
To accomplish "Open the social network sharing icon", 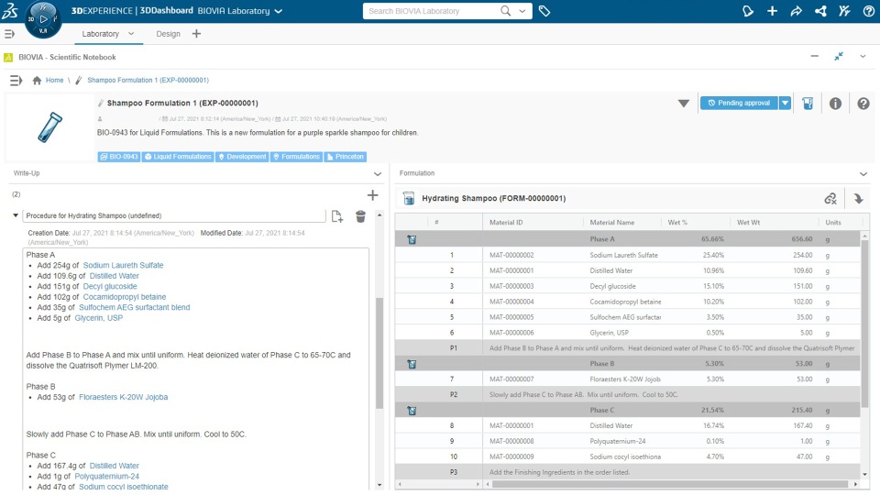I will pyautogui.click(x=820, y=11).
